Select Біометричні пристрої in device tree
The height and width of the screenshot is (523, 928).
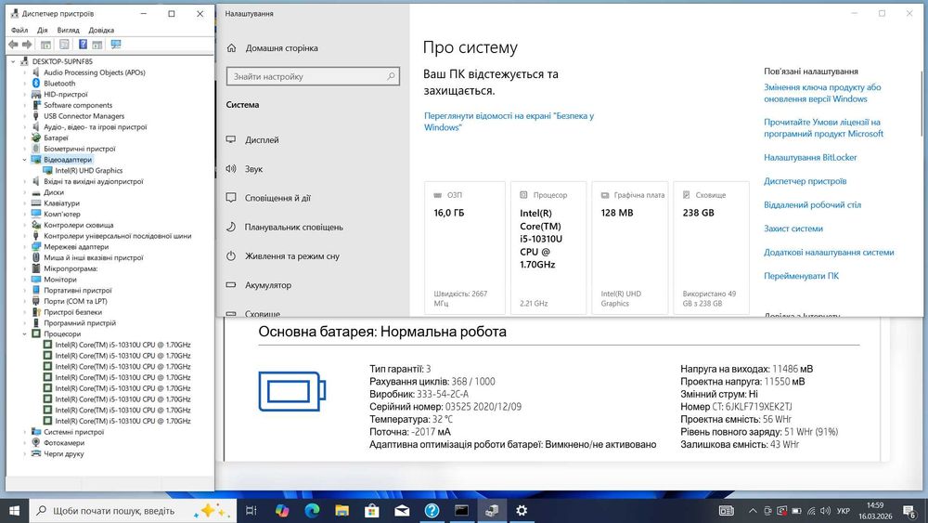click(79, 150)
